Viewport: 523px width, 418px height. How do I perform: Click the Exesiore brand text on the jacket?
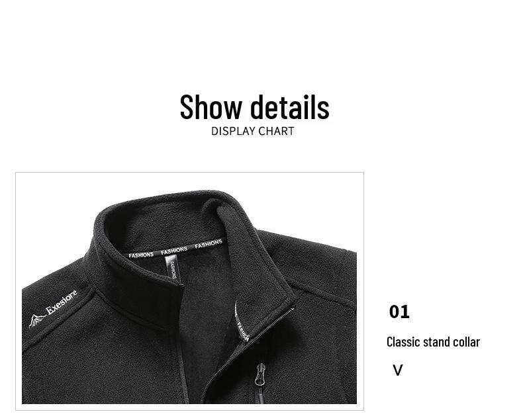[62, 302]
